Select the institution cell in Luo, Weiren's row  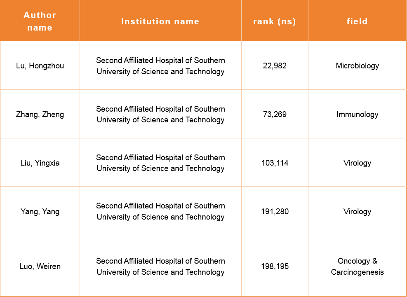tap(160, 267)
